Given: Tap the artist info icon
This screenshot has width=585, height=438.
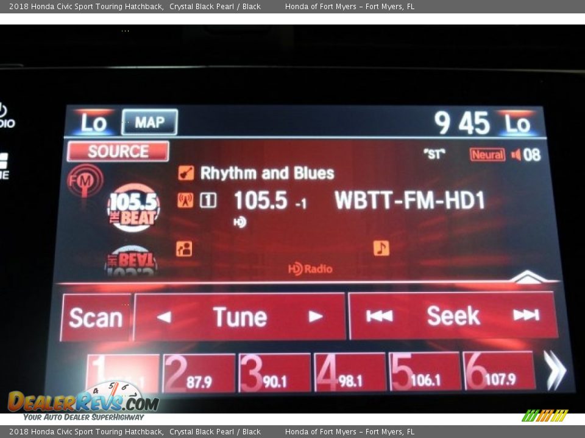Looking at the screenshot, I should (184, 248).
